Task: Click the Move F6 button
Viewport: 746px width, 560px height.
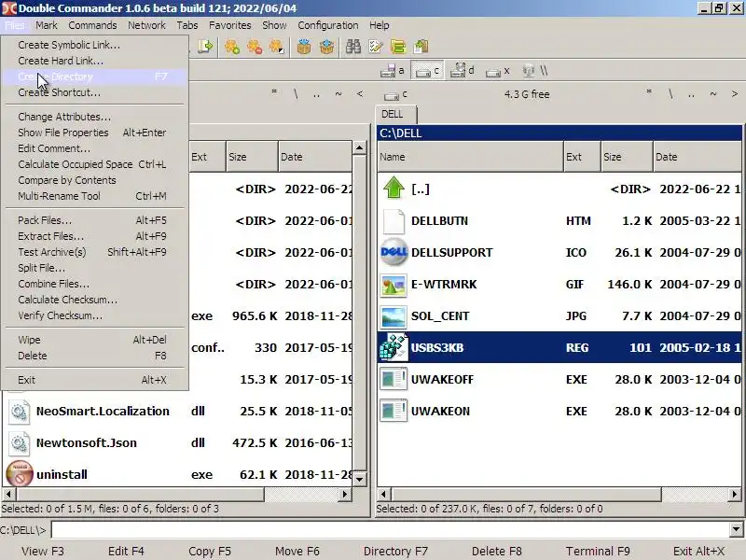Action: click(297, 551)
